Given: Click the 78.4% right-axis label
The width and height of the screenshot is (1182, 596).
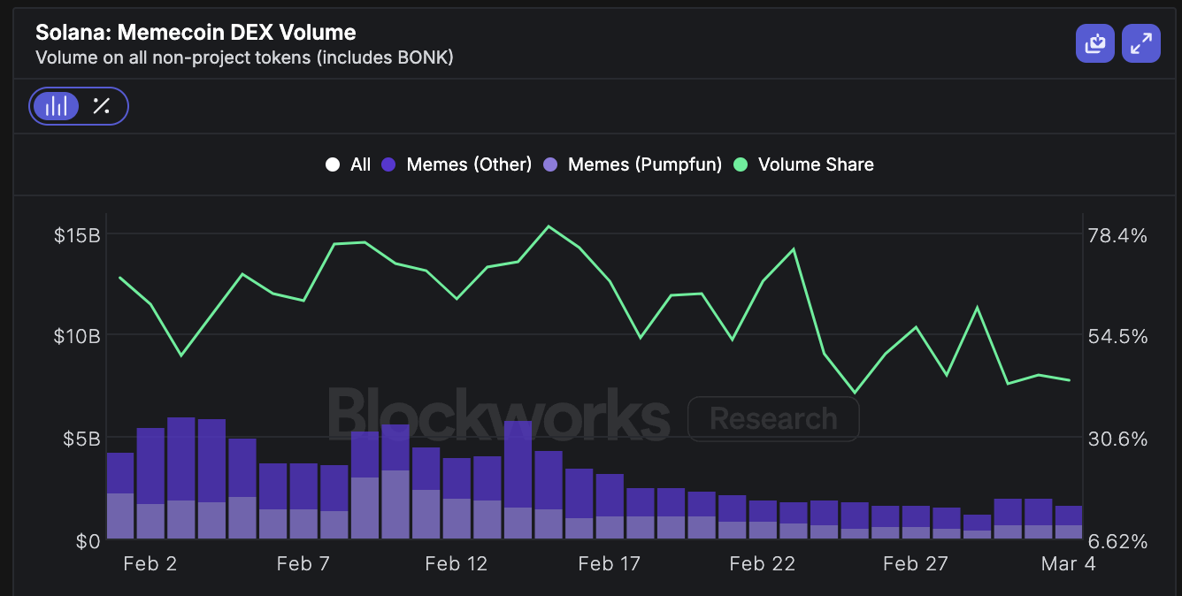Looking at the screenshot, I should [x=1118, y=236].
